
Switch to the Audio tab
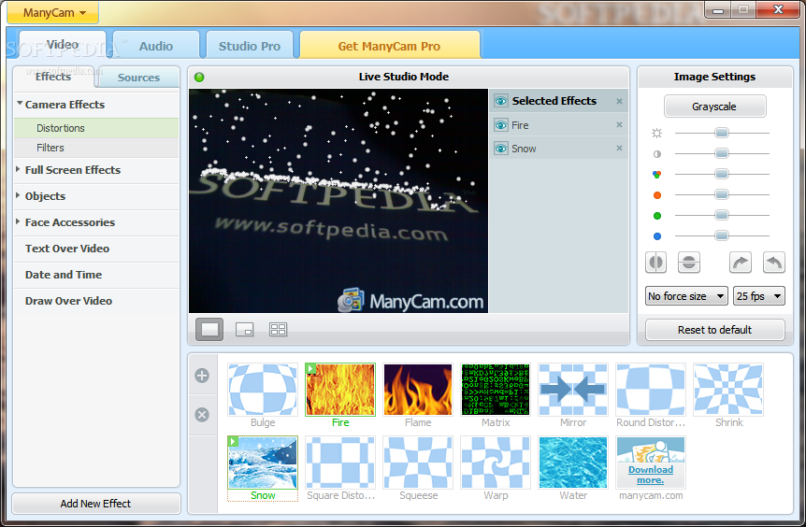click(x=156, y=46)
